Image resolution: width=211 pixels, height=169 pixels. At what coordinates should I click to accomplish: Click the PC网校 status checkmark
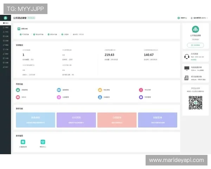click(20, 35)
